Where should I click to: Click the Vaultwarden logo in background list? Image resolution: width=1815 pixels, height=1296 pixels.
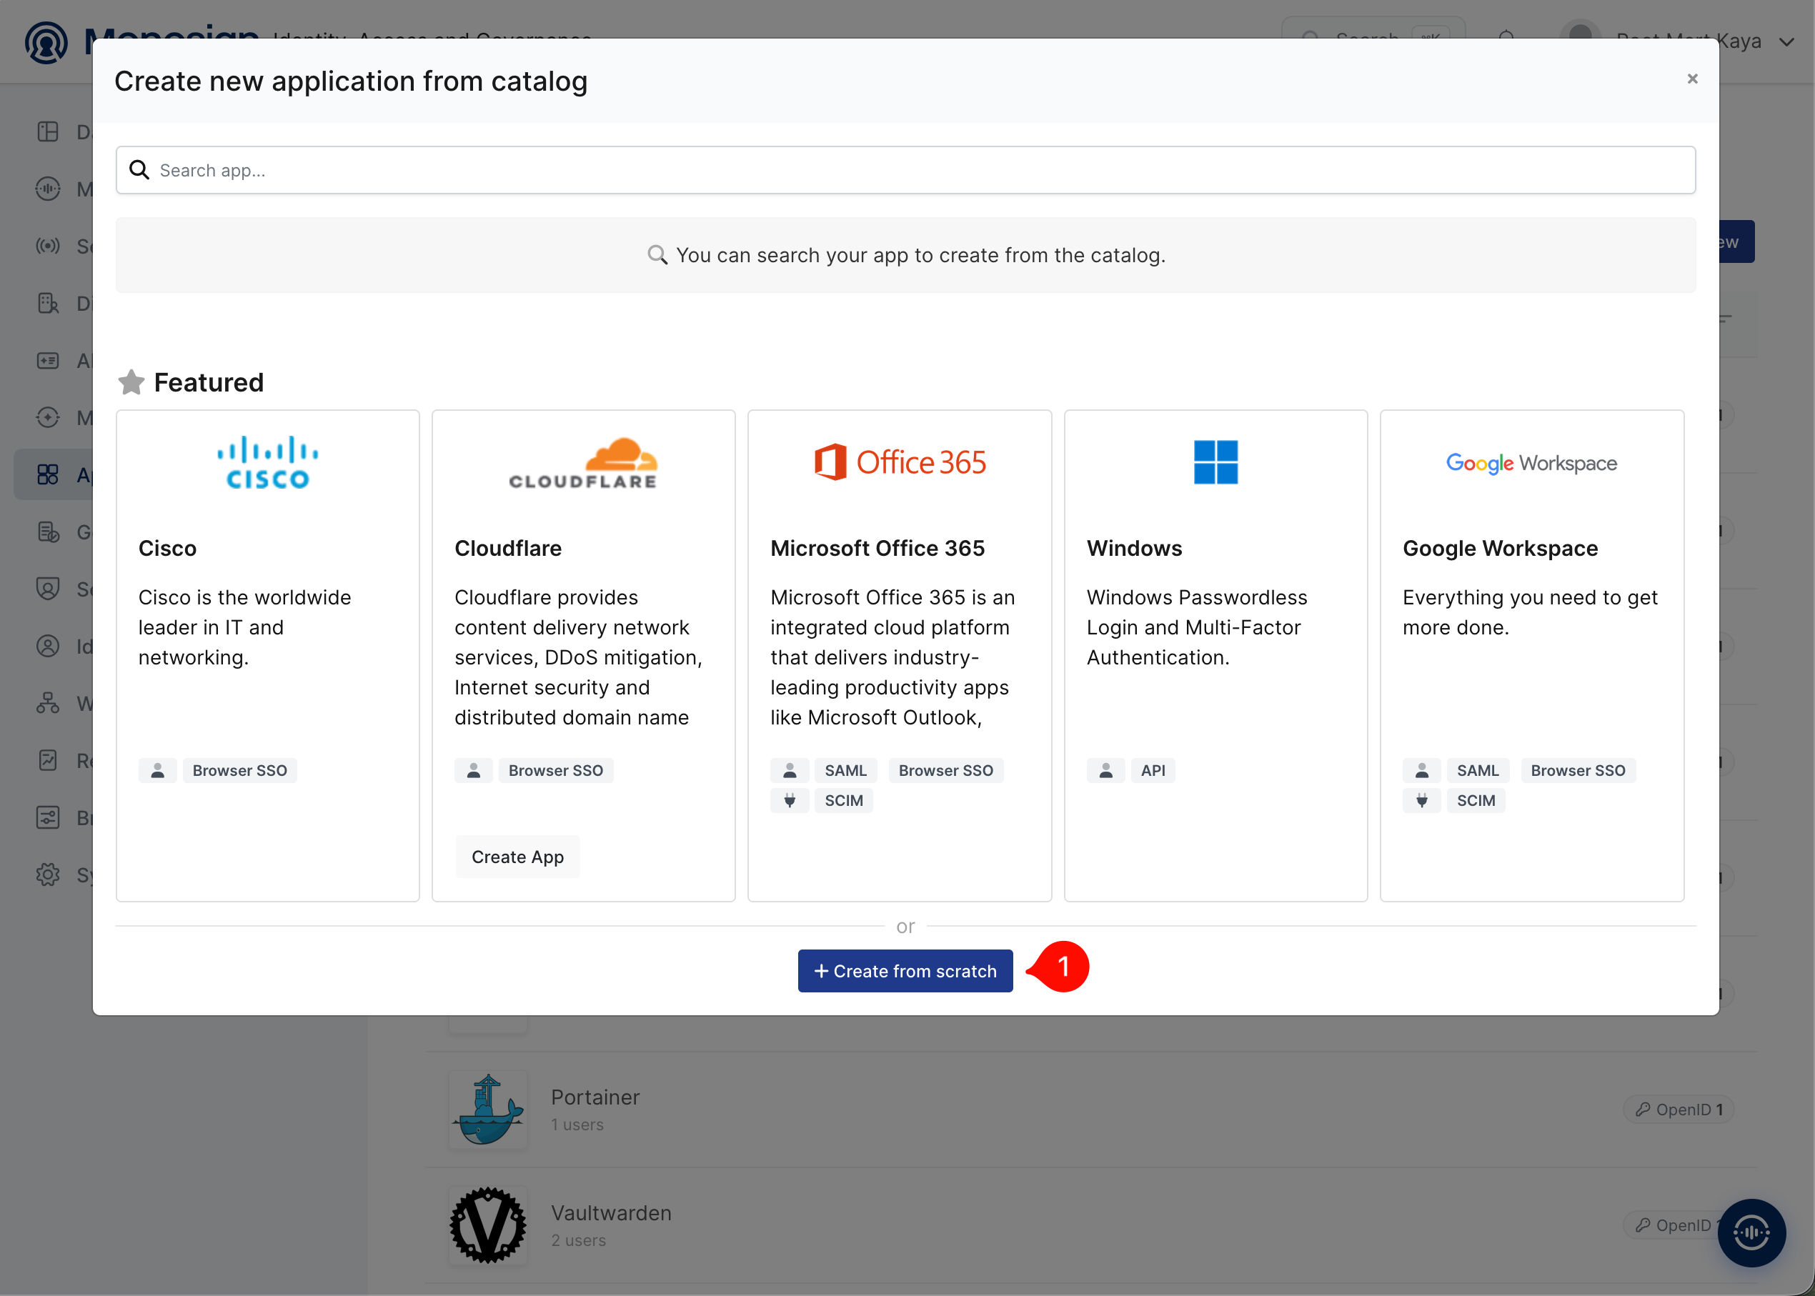pos(487,1225)
